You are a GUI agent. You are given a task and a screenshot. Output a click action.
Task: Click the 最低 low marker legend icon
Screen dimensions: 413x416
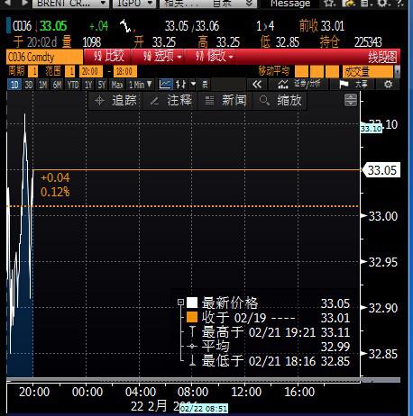(192, 360)
